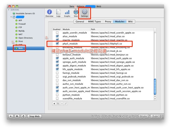Image resolution: width=171 pixels, height=129 pixels.
Task: Click the edit module pencil button
Action: (66, 104)
